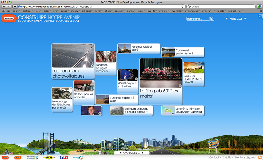Click the browser back button
The image size is (263, 160).
coord(4,6)
